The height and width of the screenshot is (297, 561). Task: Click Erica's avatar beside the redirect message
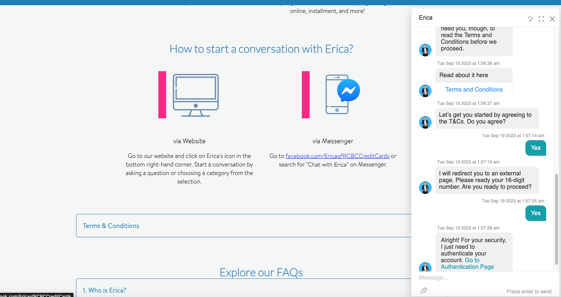click(425, 187)
